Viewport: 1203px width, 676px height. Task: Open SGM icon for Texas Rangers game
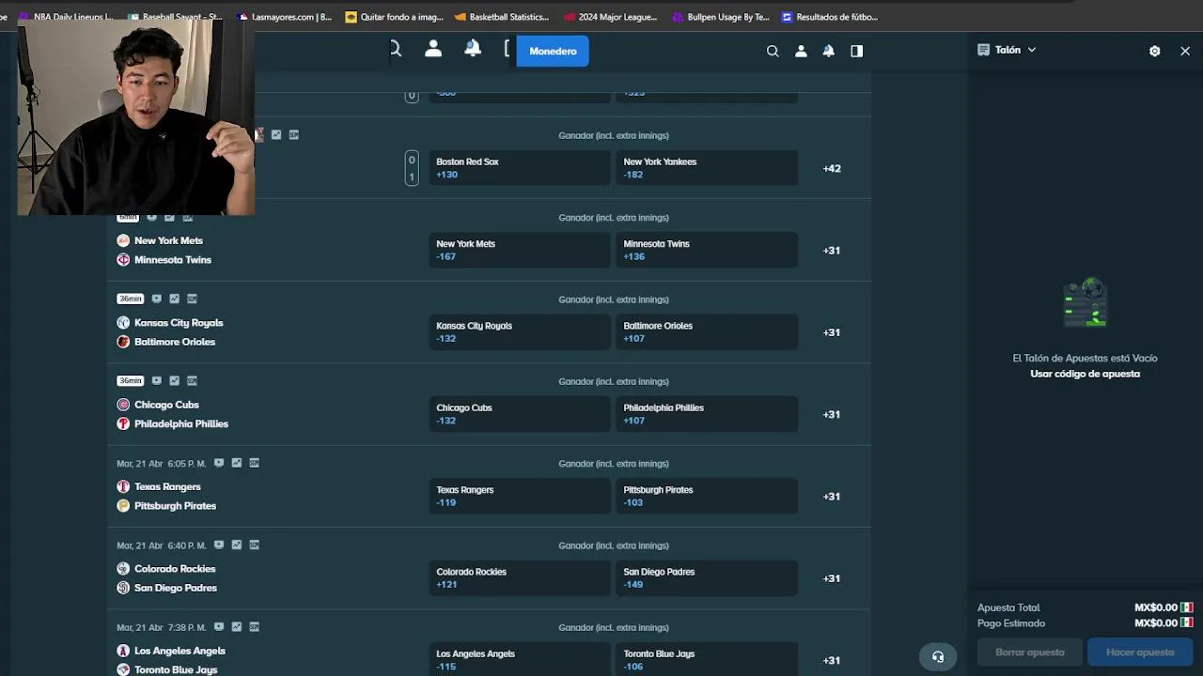click(x=255, y=463)
